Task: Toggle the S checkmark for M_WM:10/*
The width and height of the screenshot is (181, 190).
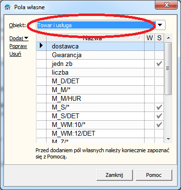Action: click(159, 125)
